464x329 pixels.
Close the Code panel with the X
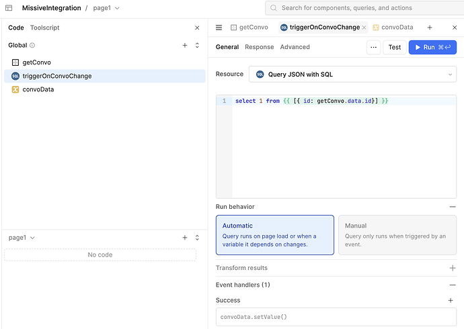[x=197, y=28]
